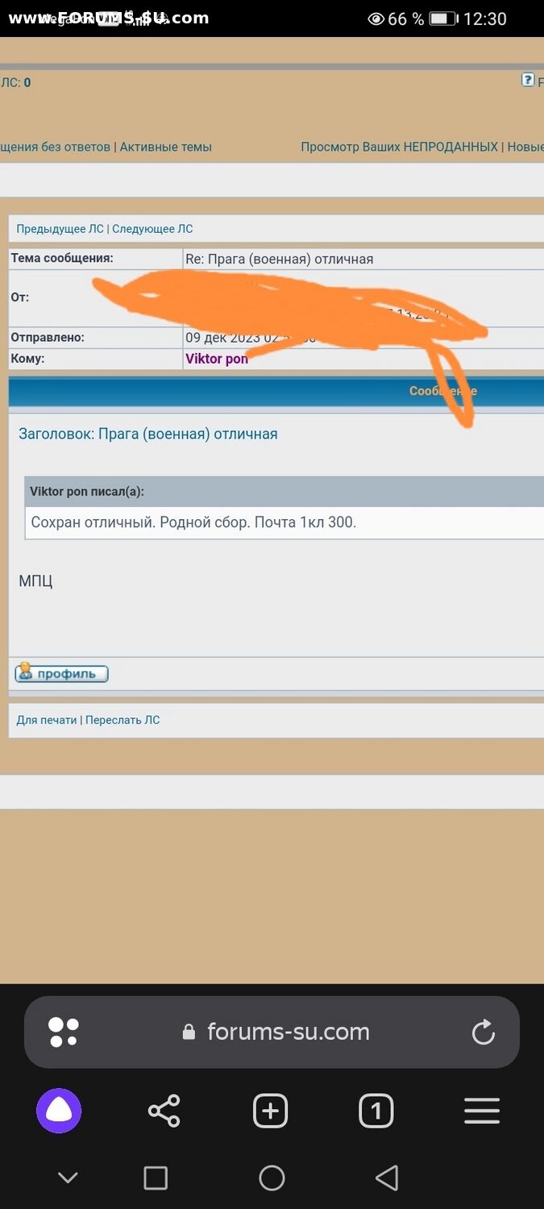Open the browser hamburger menu
The height and width of the screenshot is (1209, 544).
[482, 1111]
